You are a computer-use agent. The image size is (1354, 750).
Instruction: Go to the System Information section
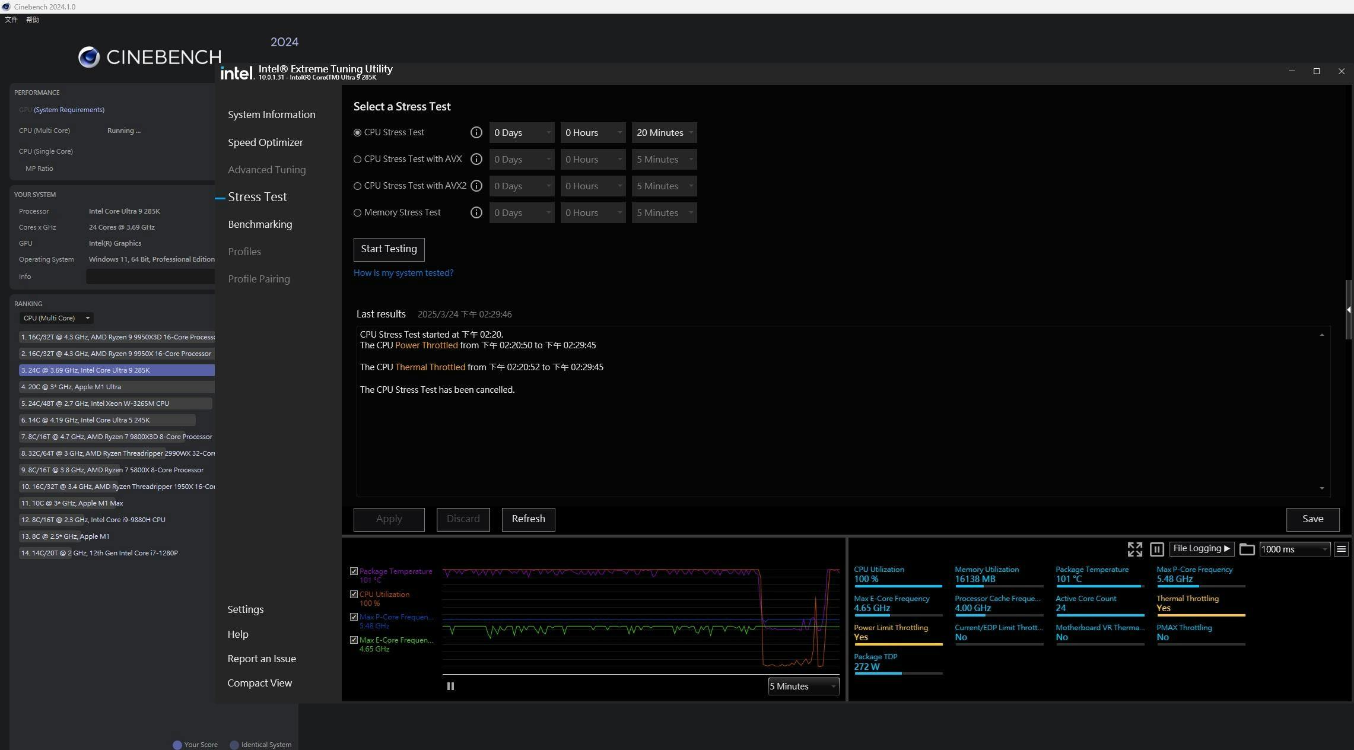click(271, 115)
